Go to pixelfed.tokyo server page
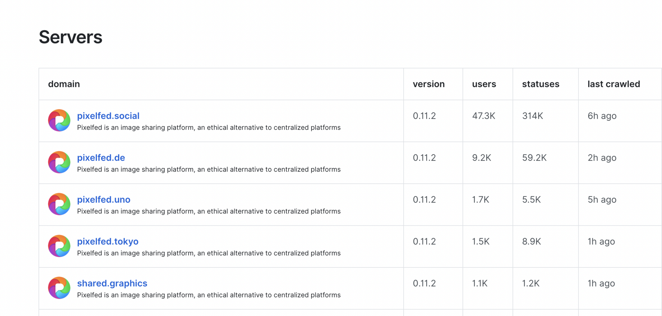 click(107, 242)
